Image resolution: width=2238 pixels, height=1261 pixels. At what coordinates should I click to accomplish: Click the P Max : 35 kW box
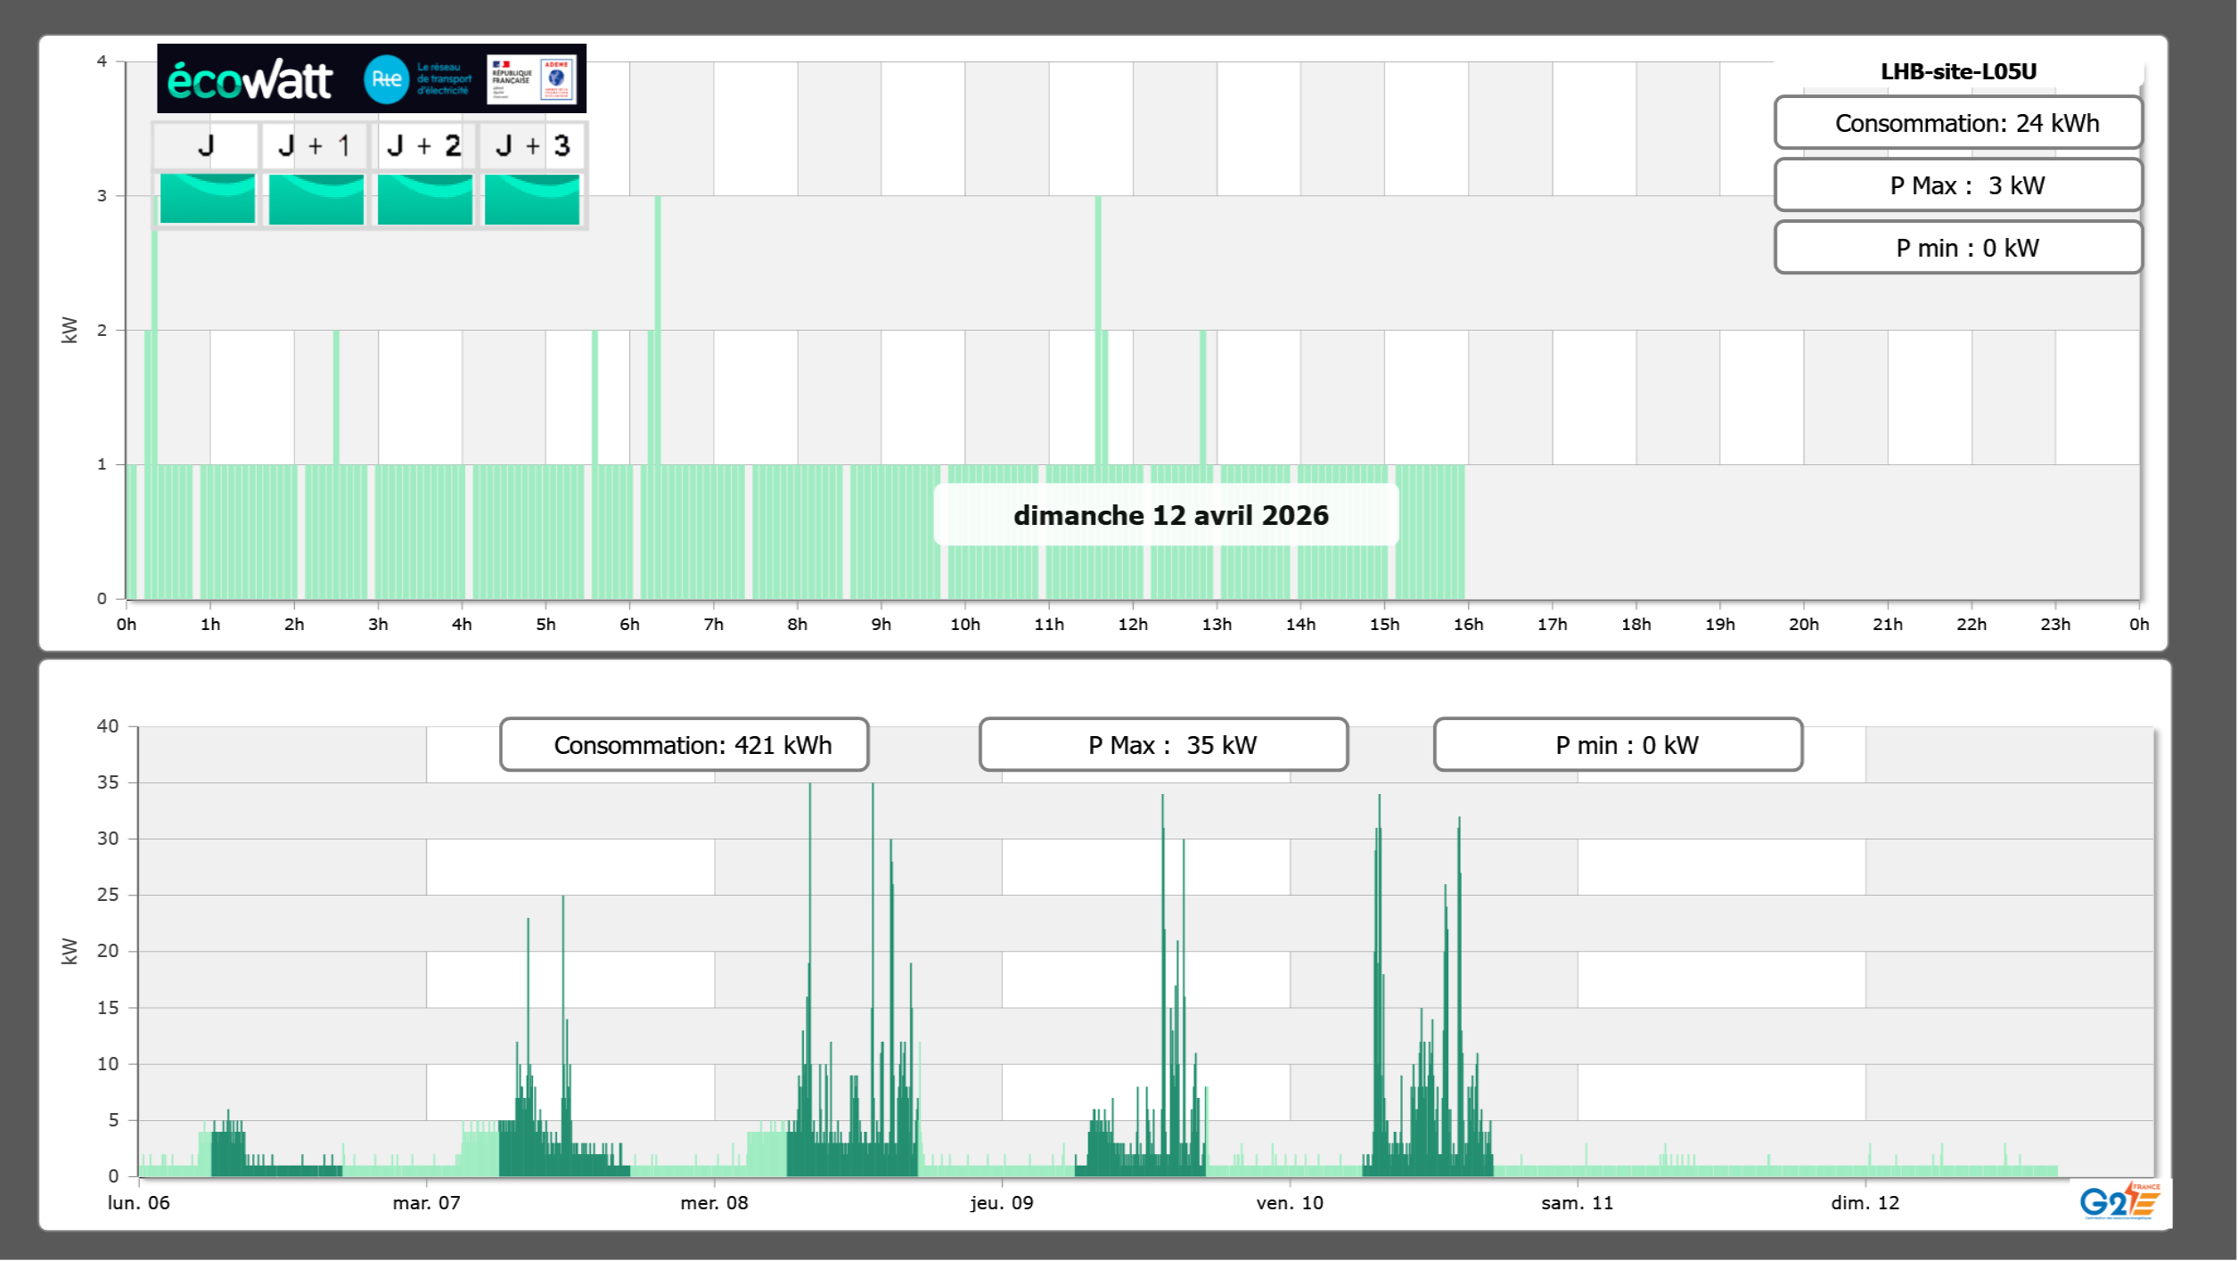click(x=1163, y=745)
